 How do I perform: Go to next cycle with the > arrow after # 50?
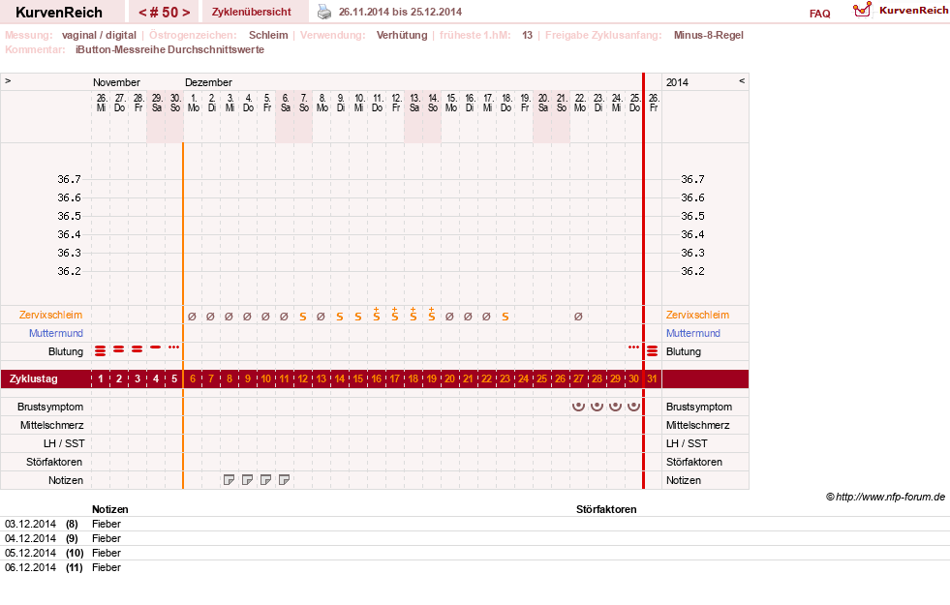click(186, 13)
